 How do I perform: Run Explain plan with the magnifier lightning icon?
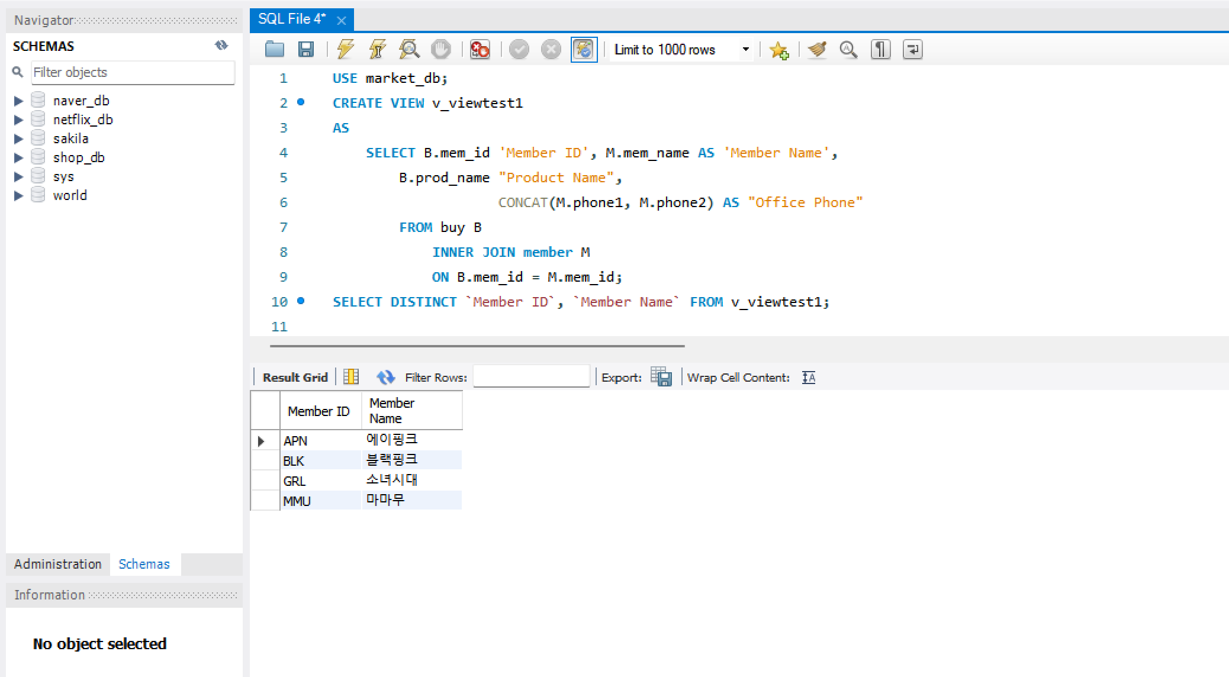coord(409,49)
